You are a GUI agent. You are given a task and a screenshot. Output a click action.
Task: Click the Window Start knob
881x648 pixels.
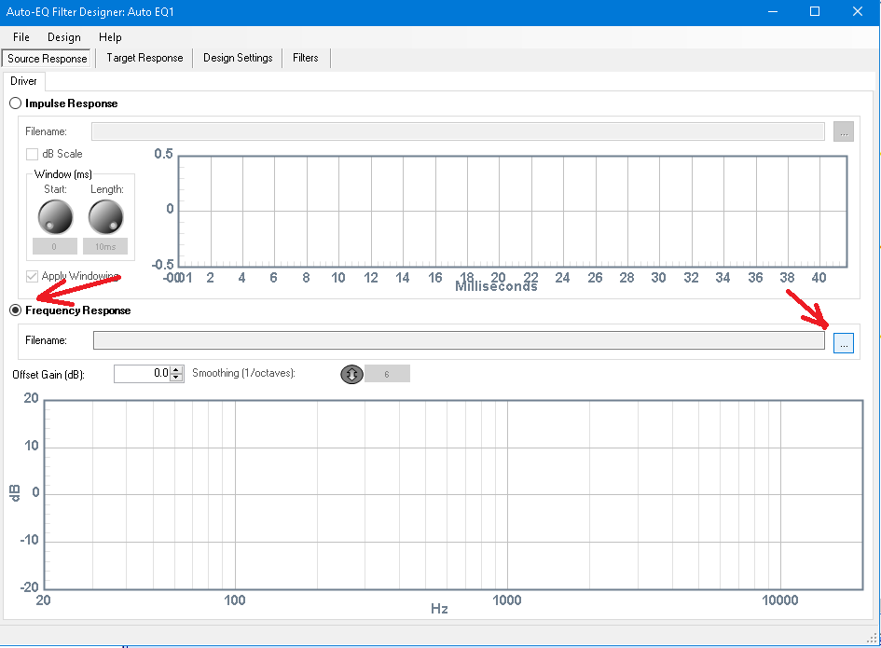[55, 217]
